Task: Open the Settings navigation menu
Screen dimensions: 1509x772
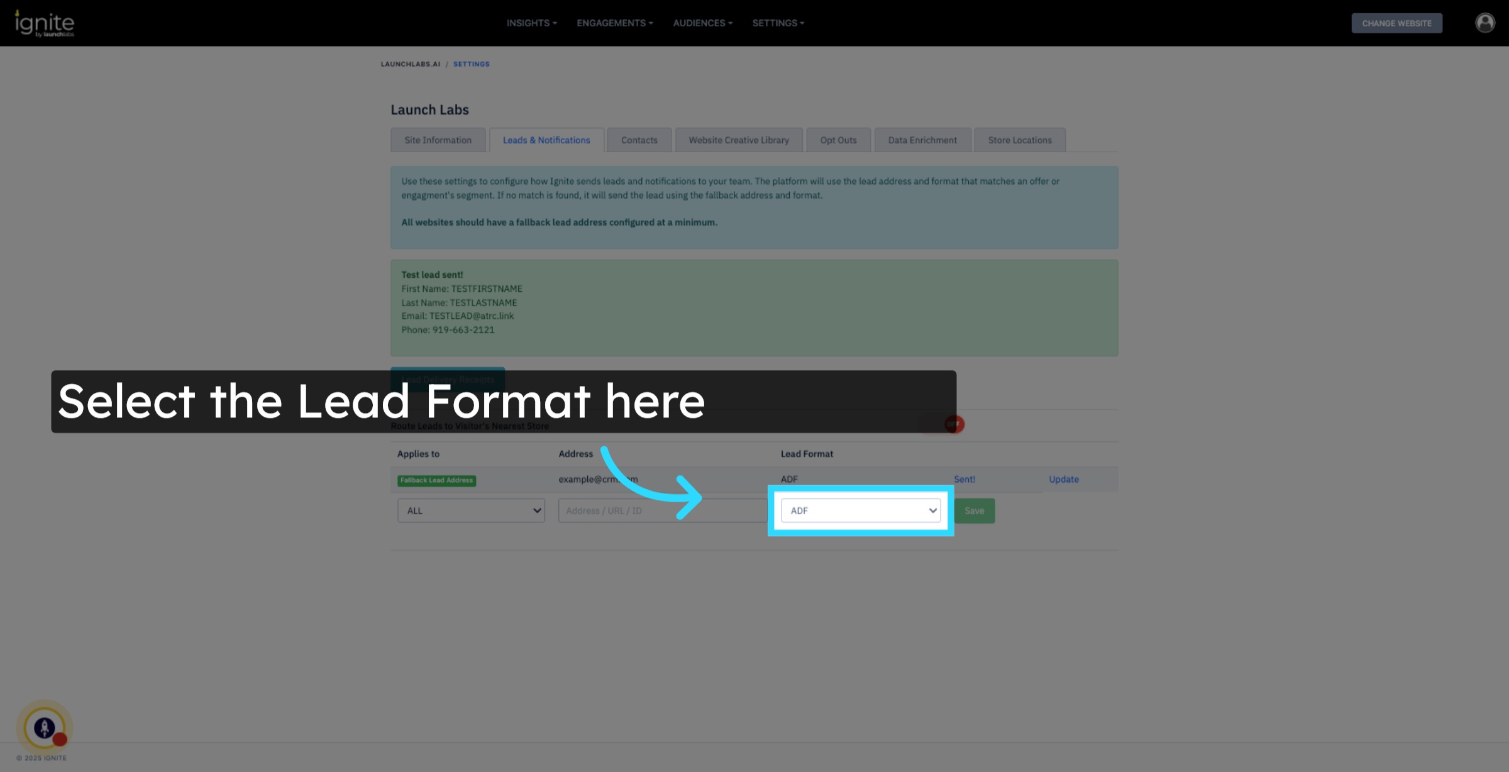Action: 778,23
